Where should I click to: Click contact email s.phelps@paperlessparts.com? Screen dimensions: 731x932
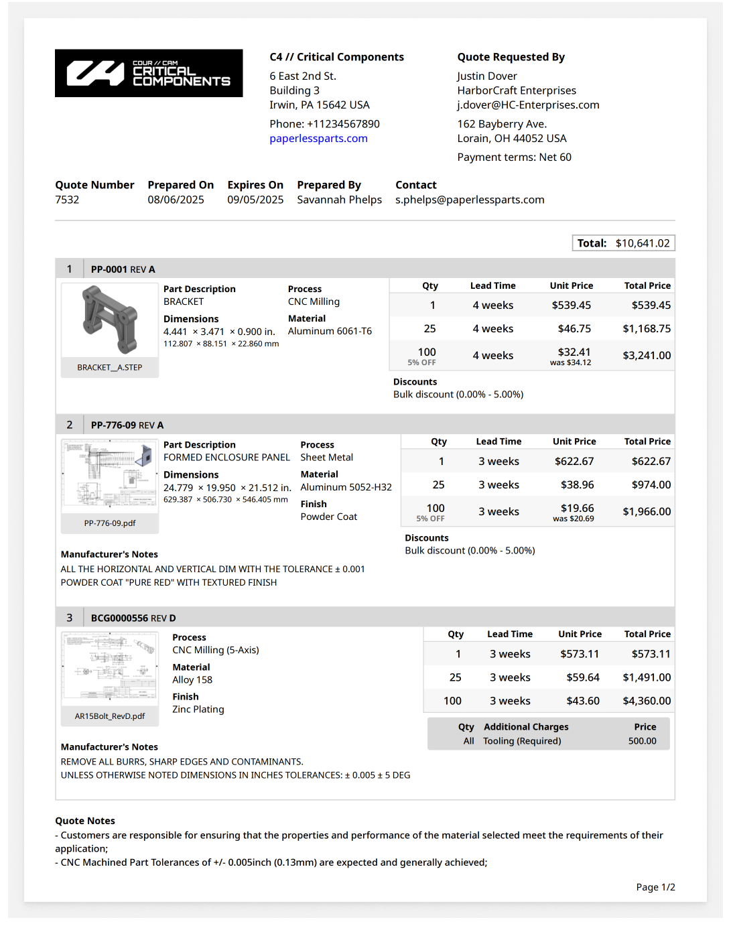click(x=470, y=200)
